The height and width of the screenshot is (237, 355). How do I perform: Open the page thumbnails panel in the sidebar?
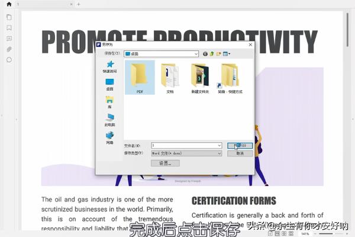tap(9, 17)
